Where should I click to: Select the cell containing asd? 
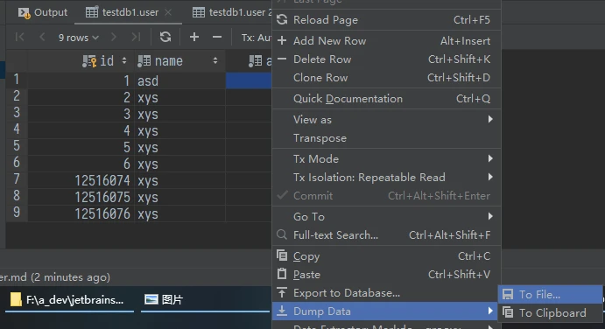(179, 81)
